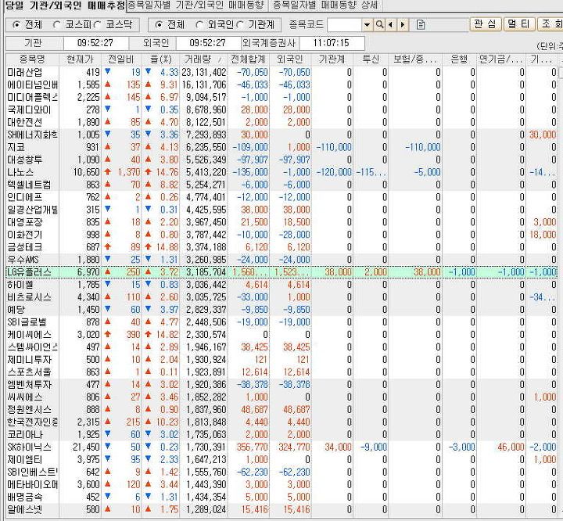Click the stock code search magnifier icon

379,25
